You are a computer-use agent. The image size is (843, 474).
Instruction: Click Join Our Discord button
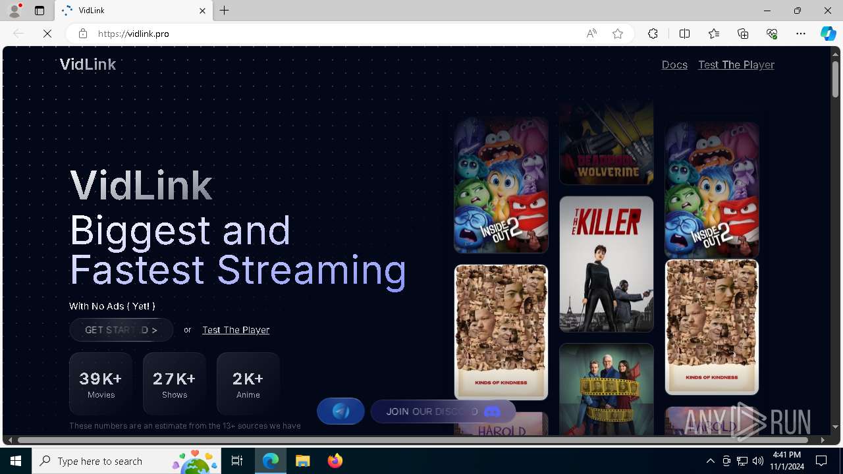tap(443, 411)
